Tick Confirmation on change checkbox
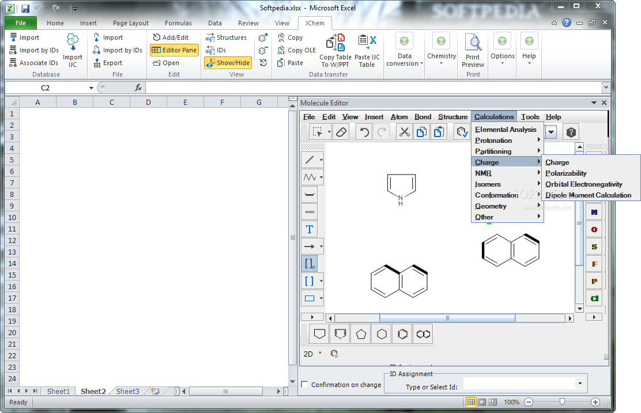The width and height of the screenshot is (641, 413). pyautogui.click(x=304, y=384)
